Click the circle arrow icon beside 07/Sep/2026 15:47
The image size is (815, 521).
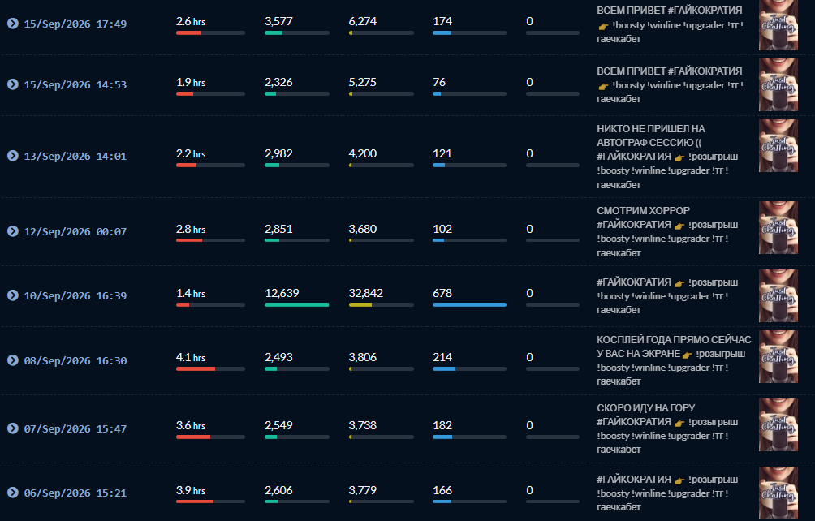(13, 428)
